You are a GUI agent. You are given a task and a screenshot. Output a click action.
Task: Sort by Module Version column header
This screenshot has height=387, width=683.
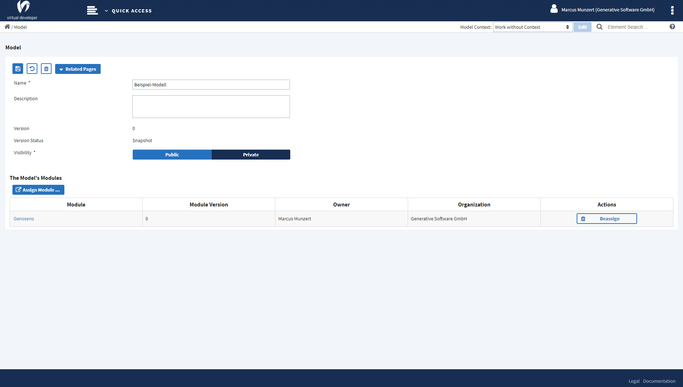coord(209,205)
